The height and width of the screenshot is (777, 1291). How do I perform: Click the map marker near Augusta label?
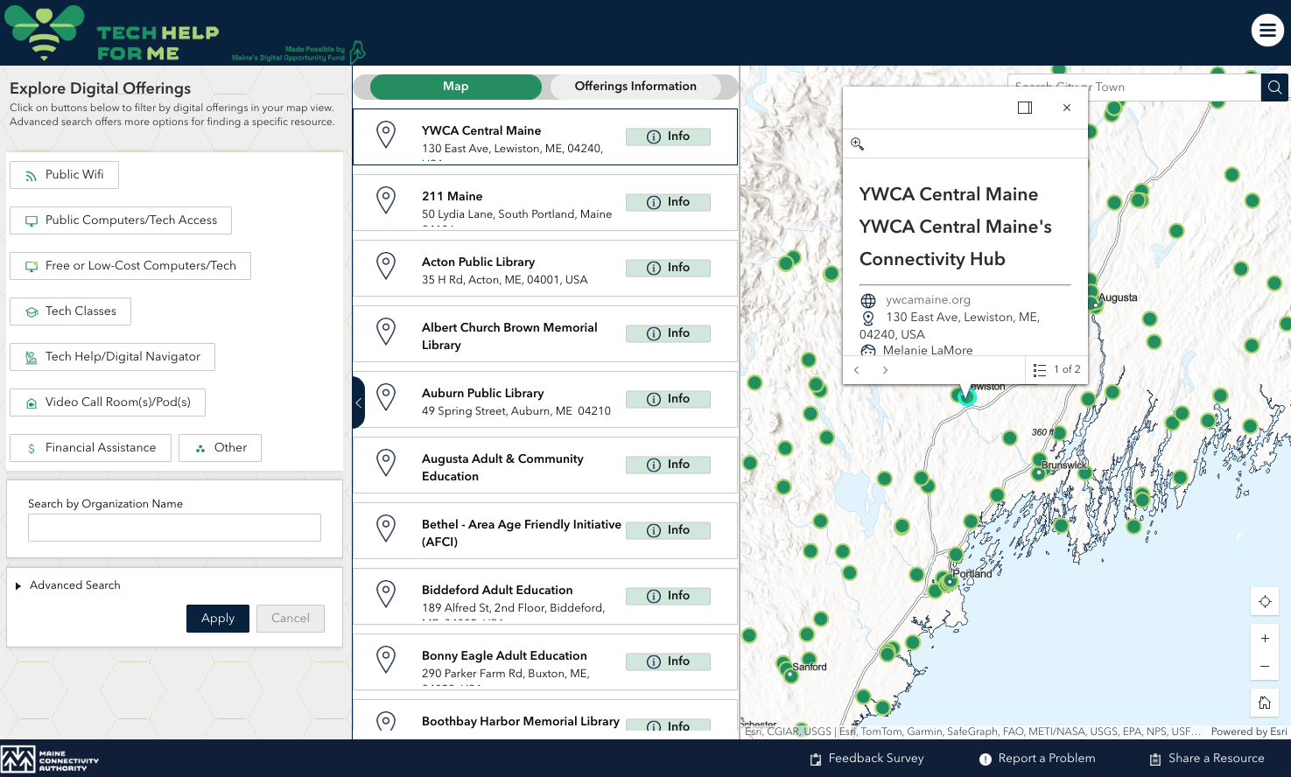tap(1093, 302)
